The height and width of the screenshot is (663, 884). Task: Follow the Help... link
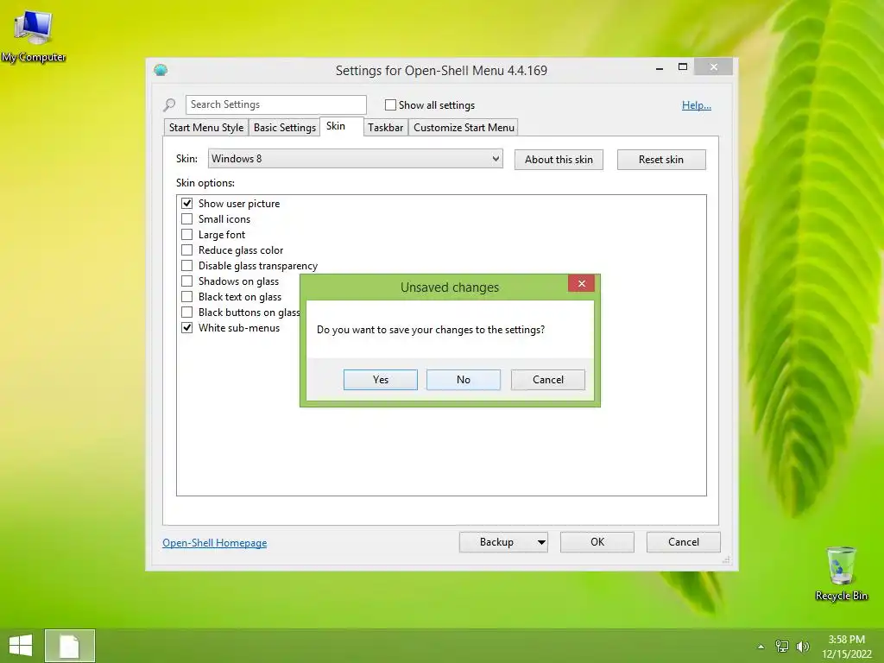[x=697, y=105]
